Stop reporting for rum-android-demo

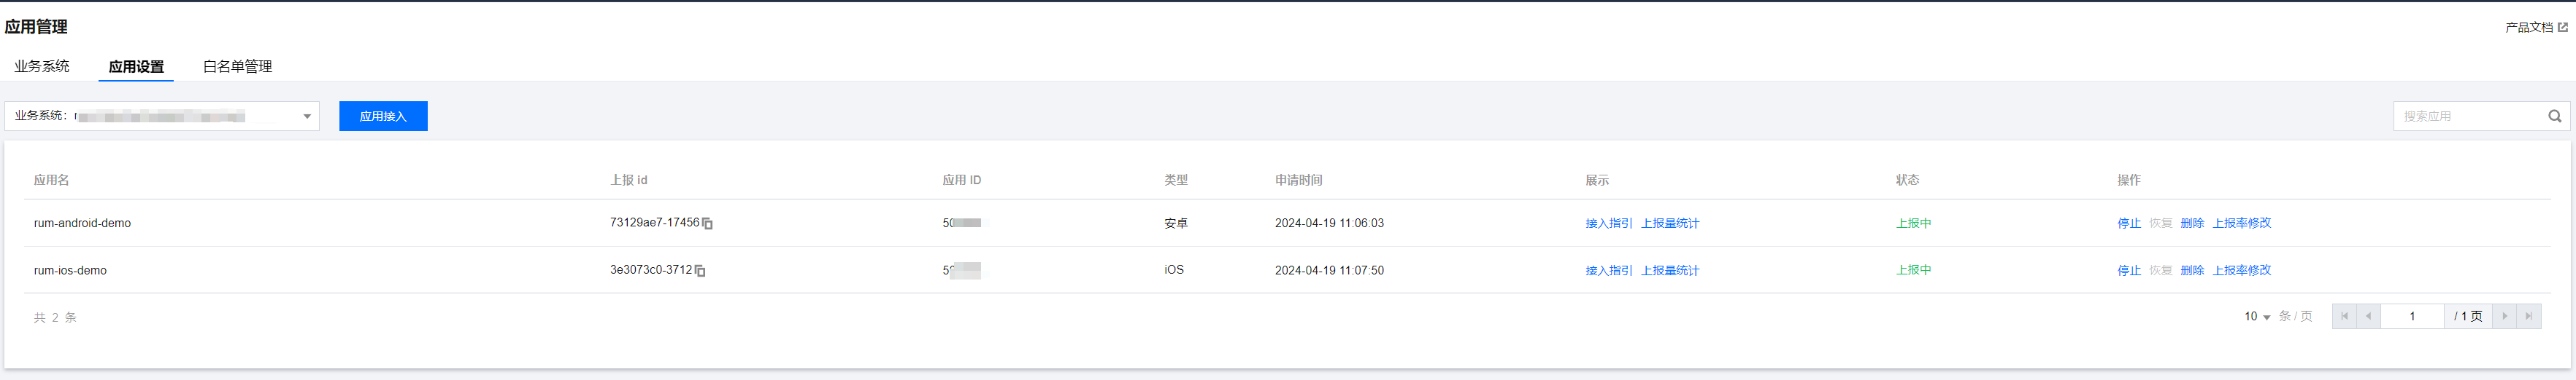click(2128, 223)
